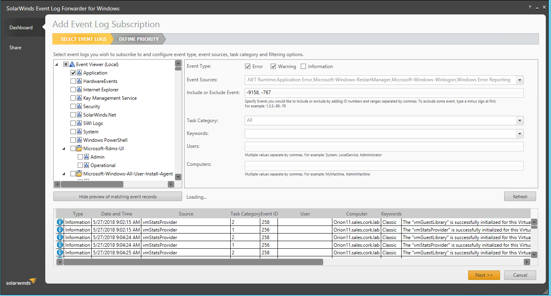This screenshot has width=551, height=296.
Task: Tick the SolarWinds.Net checkbox
Action: (x=73, y=115)
